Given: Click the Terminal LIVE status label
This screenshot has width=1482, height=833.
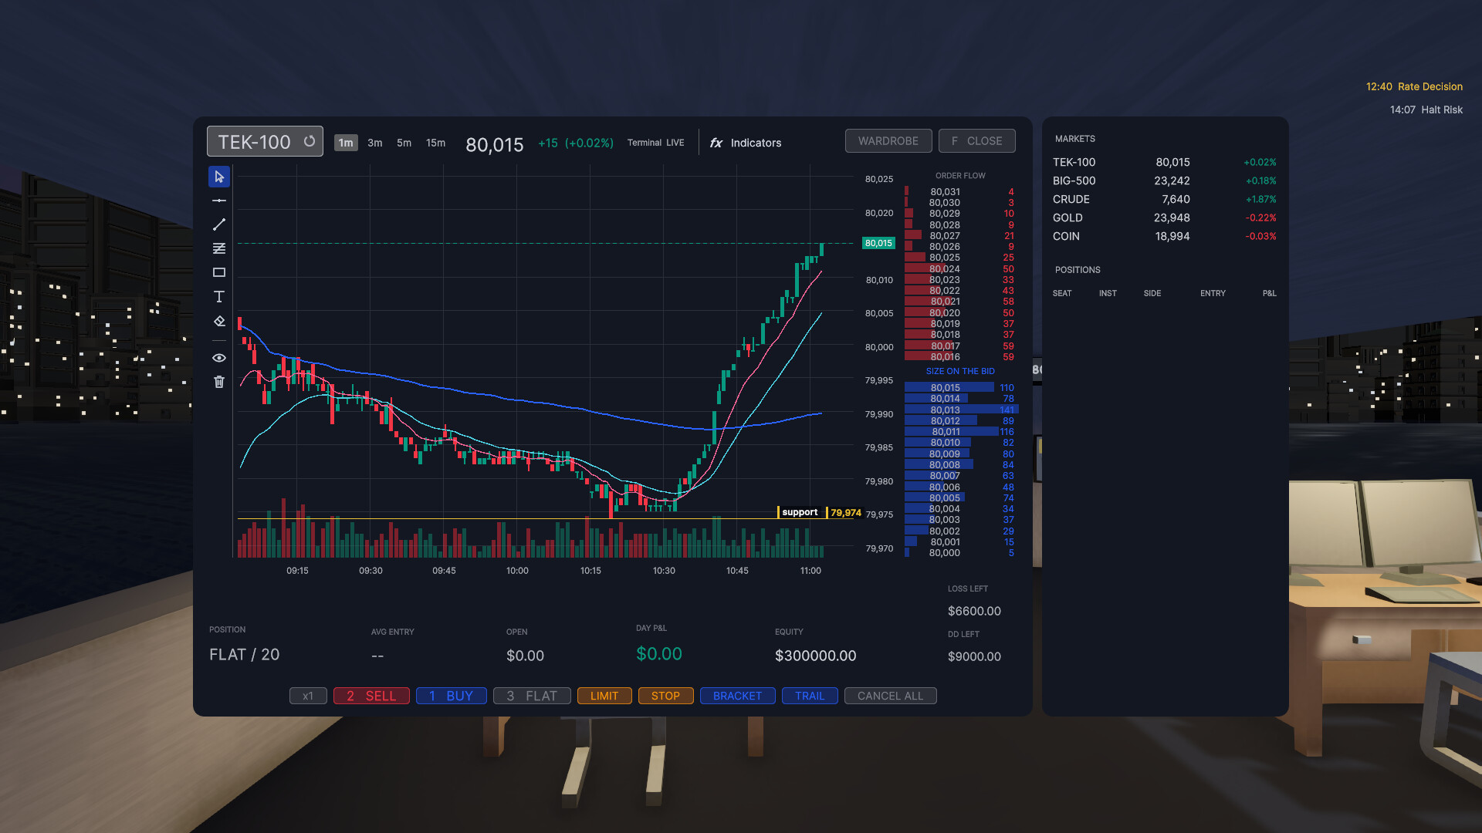Looking at the screenshot, I should 655,143.
